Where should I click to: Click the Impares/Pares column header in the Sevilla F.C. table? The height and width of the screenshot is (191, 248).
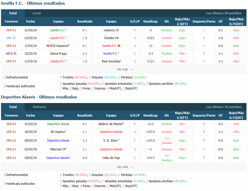pyautogui.click(x=204, y=22)
